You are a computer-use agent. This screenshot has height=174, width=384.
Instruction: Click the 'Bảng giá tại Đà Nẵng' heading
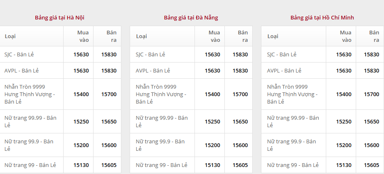(191, 17)
